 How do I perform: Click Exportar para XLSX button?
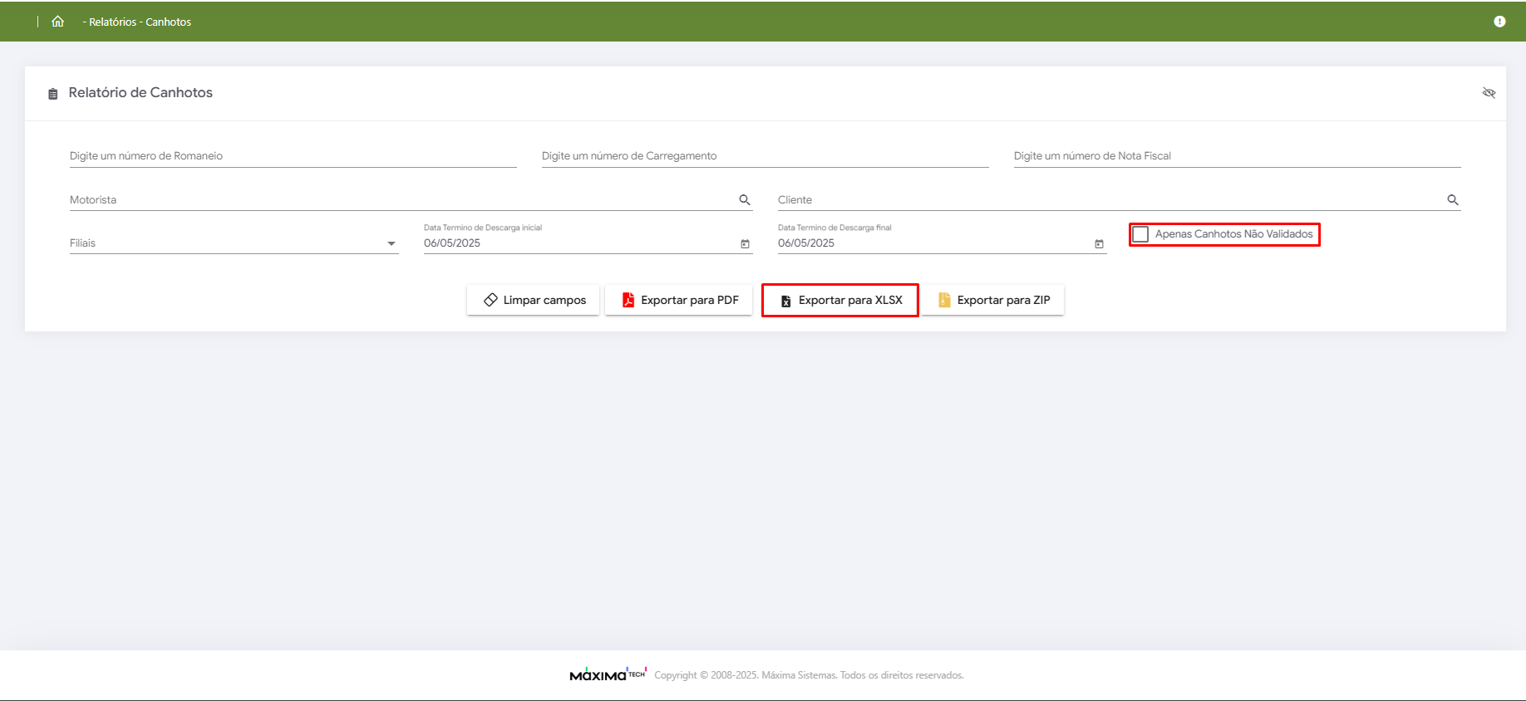840,300
